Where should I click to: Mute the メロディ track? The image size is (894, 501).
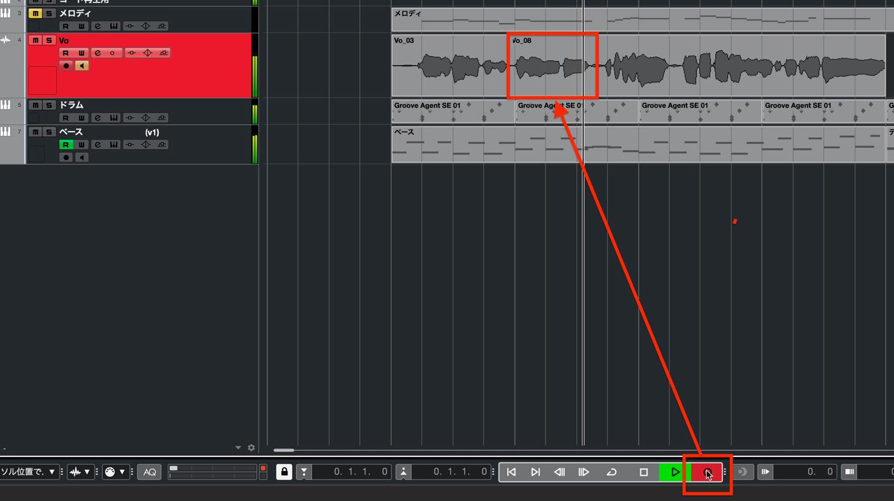(x=35, y=13)
